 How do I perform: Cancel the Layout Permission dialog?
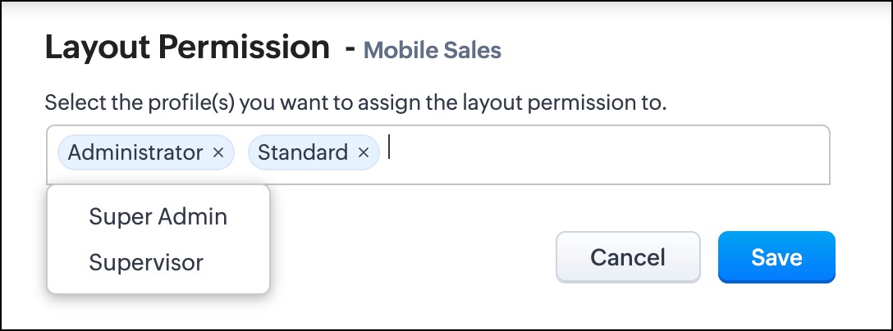click(628, 257)
